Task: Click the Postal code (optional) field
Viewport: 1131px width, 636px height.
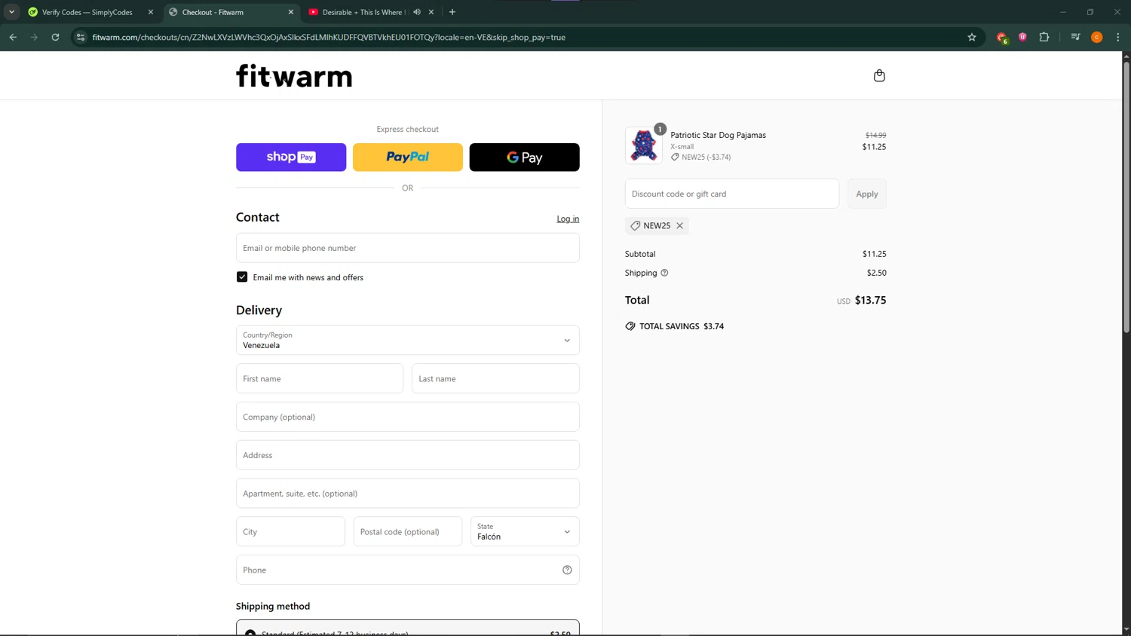Action: coord(408,531)
